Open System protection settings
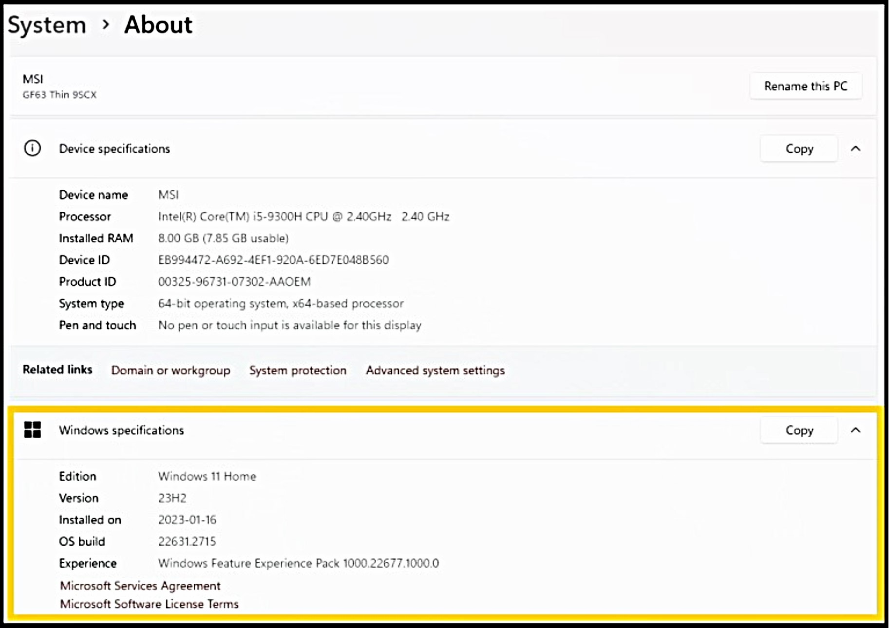The image size is (889, 628). coord(298,370)
